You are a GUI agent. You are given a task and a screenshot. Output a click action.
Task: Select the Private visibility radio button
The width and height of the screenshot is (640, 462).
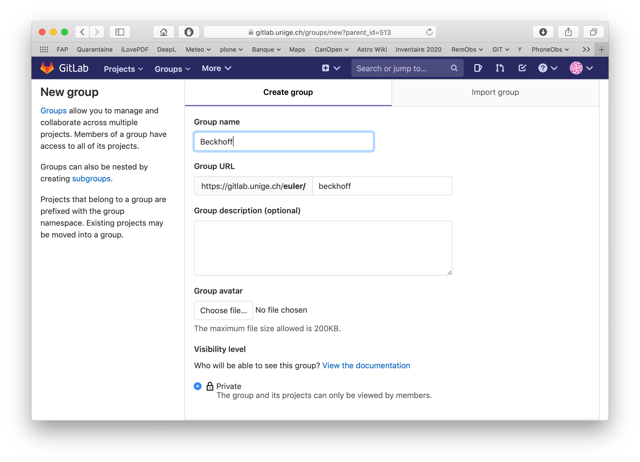click(198, 386)
